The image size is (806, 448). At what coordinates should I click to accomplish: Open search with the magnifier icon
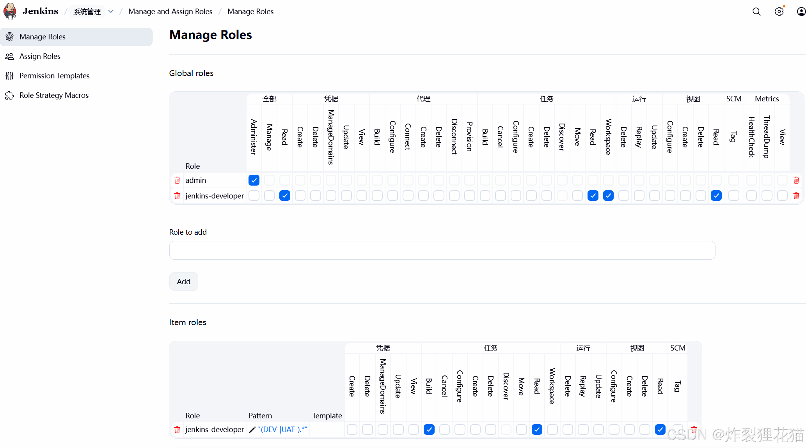(756, 12)
